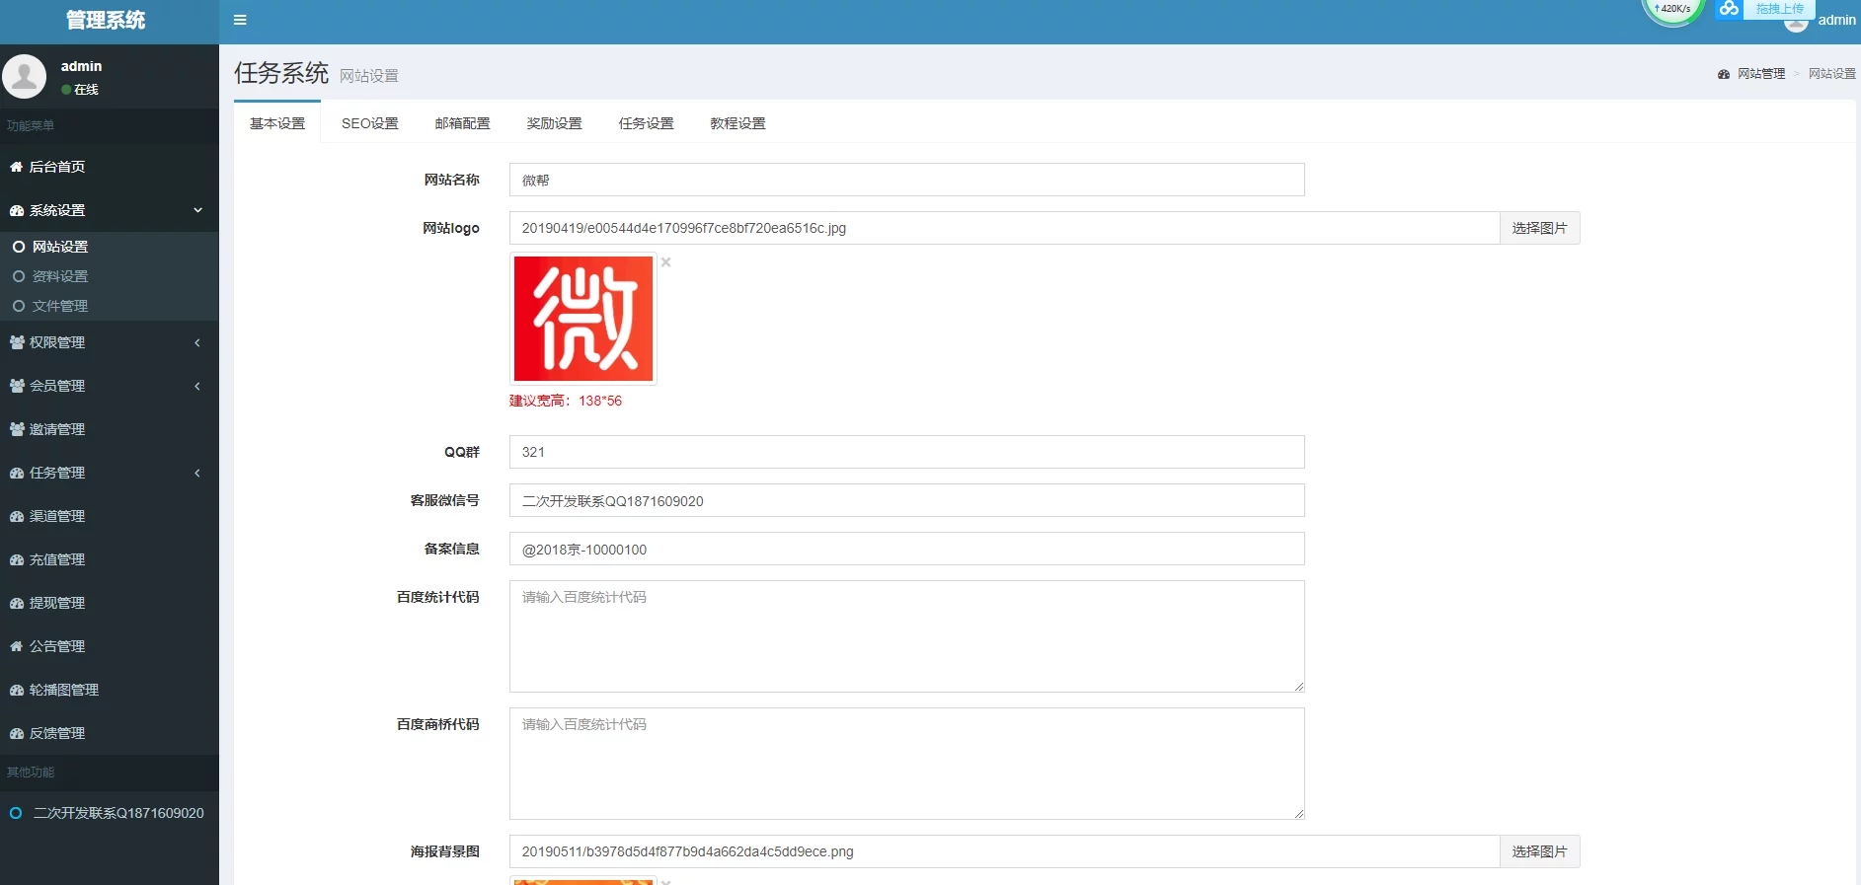The image size is (1861, 885).
Task: Click 选择图片 button for 网站logo
Action: click(x=1539, y=228)
